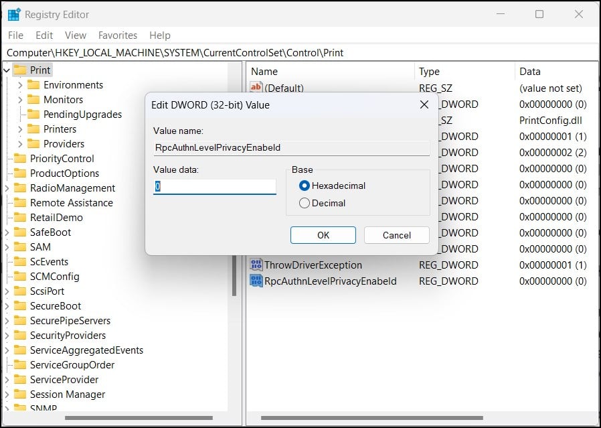Open the Help menu
Image resolution: width=601 pixels, height=428 pixels.
click(x=160, y=35)
